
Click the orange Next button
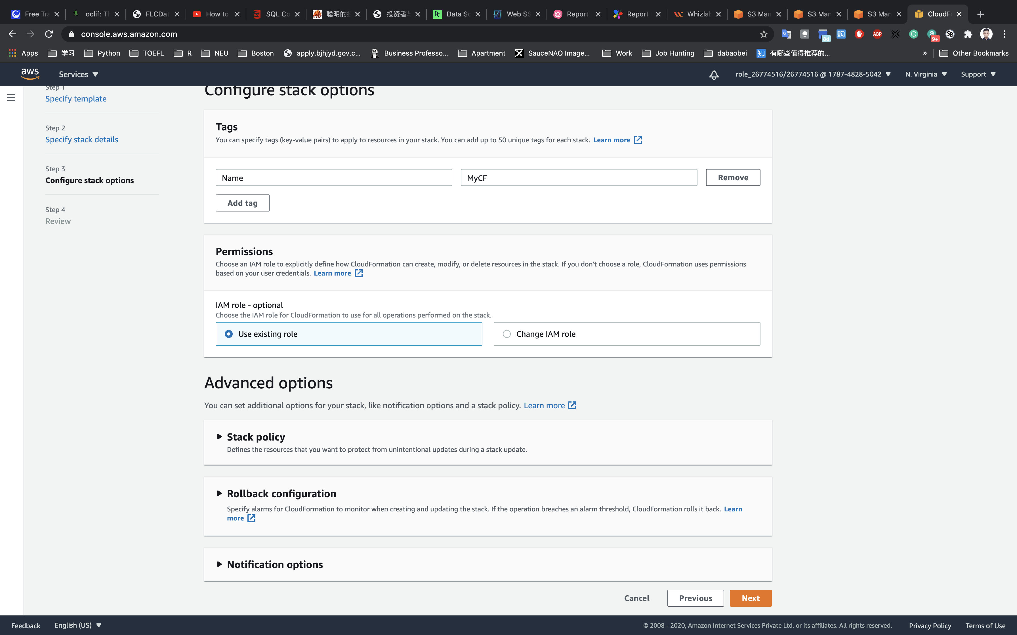tap(750, 598)
